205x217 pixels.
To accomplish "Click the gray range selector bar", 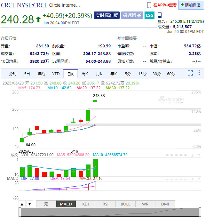I will pyautogui.click(x=110, y=212).
